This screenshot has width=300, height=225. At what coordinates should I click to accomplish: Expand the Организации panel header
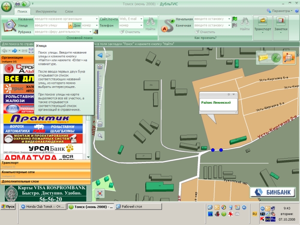click(18, 59)
